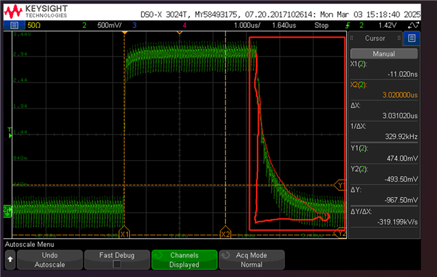Select channel 3 indicator in status bar

(x=135, y=25)
